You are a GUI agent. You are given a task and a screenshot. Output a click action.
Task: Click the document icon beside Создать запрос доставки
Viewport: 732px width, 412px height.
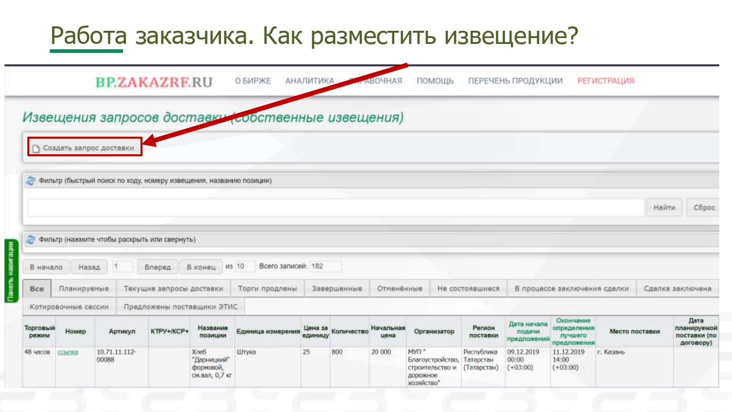coord(36,148)
